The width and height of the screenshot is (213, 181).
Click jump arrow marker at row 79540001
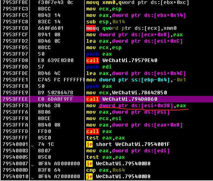click(32, 146)
